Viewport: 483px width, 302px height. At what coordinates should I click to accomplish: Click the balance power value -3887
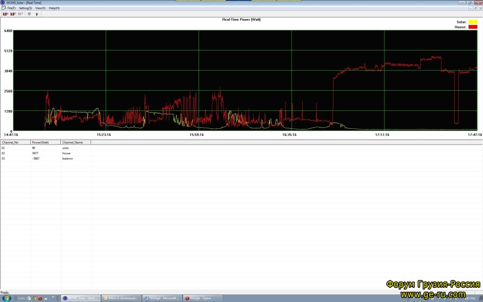coord(36,159)
